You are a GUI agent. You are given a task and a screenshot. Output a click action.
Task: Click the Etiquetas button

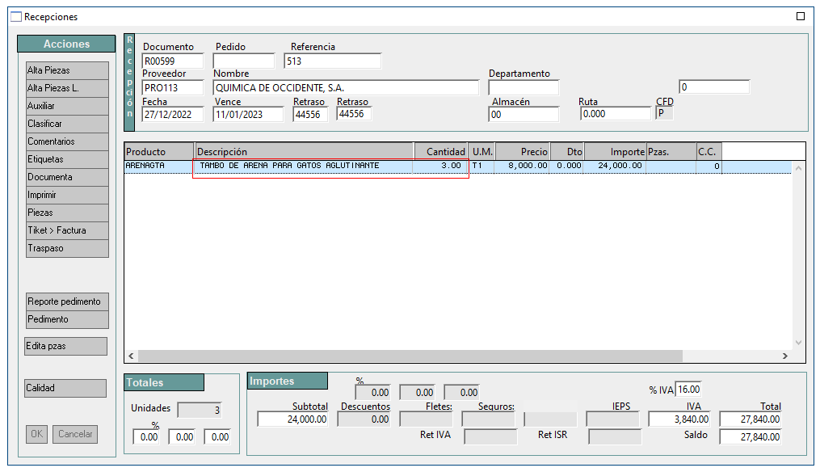point(68,159)
